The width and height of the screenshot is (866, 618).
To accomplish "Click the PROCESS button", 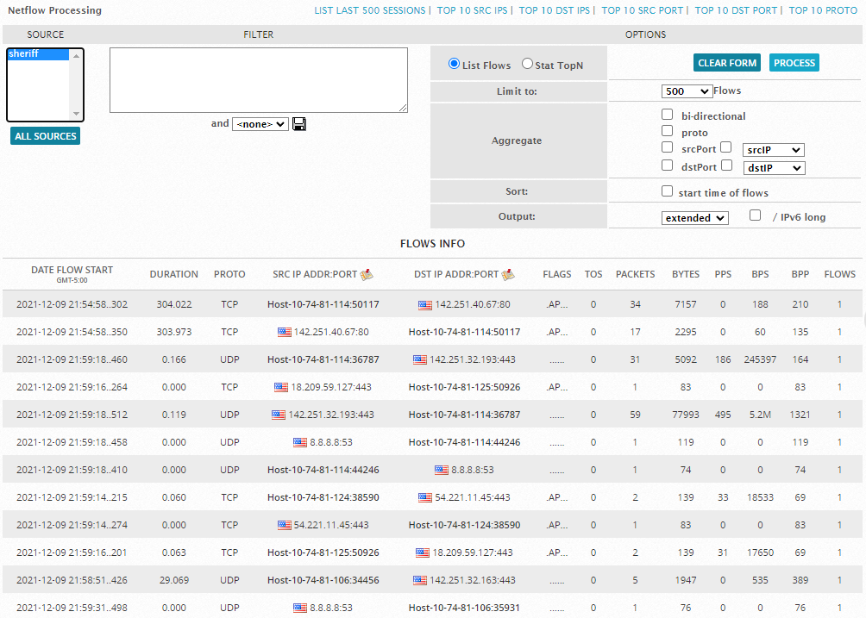I will 794,63.
